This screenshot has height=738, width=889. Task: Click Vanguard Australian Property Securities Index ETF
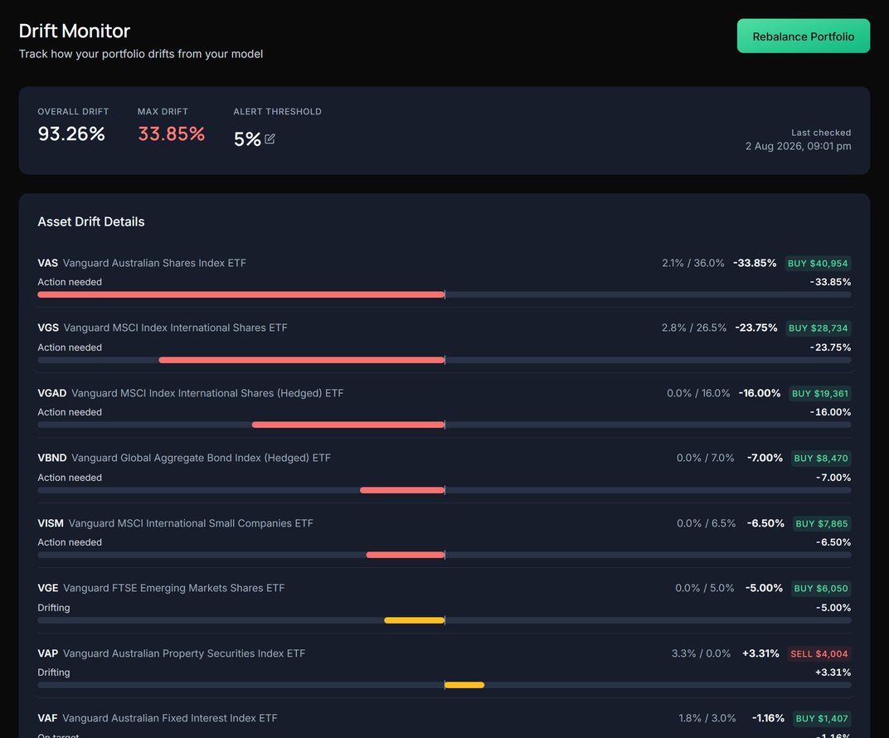[184, 653]
